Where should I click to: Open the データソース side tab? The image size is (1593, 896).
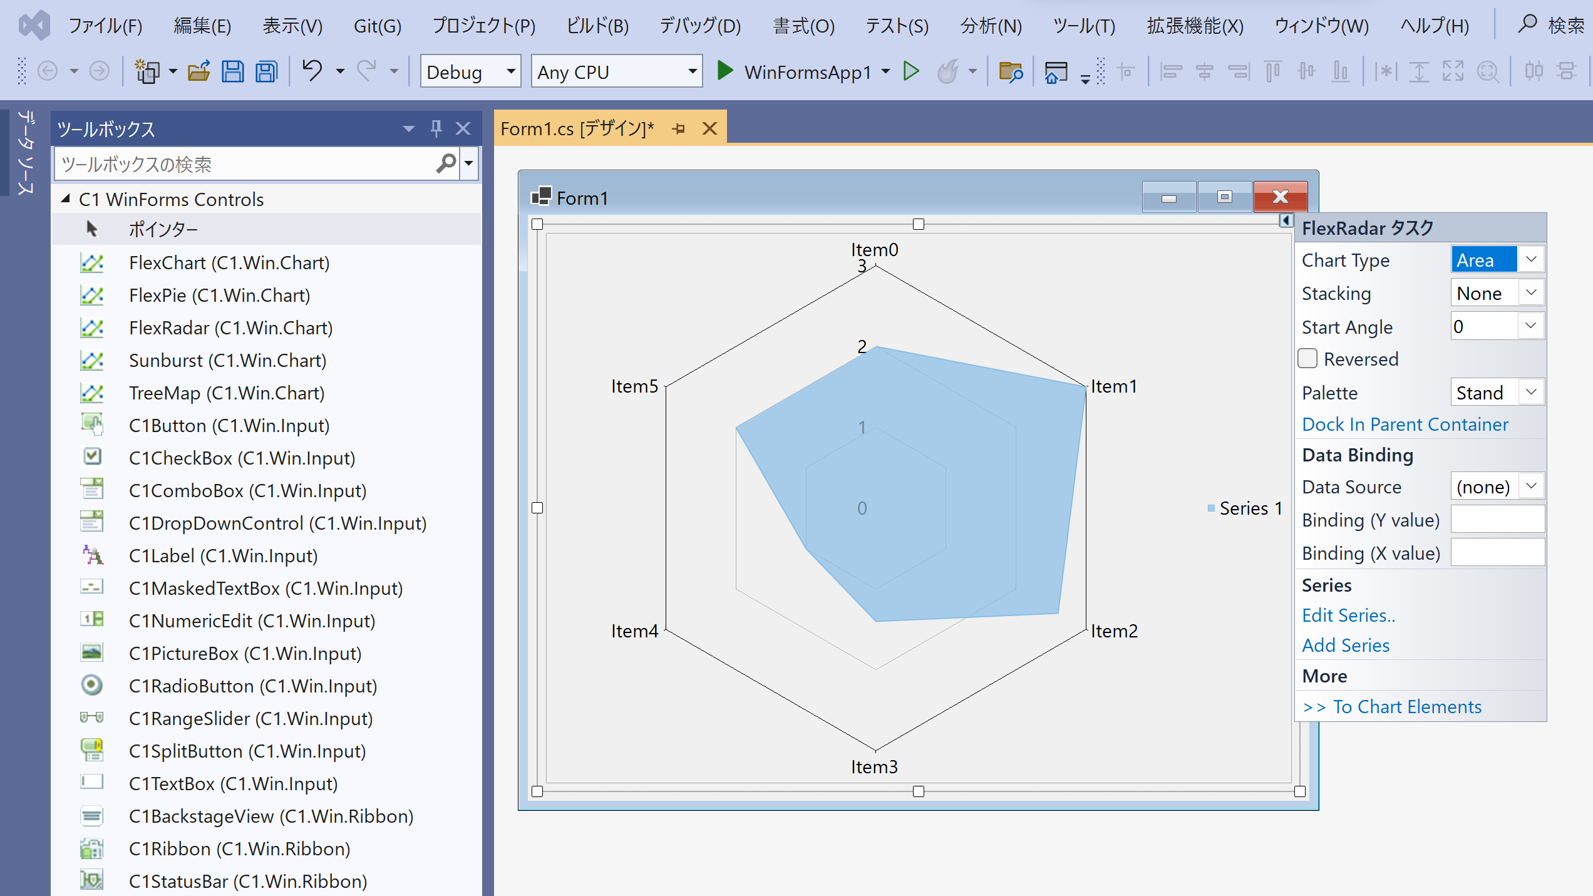click(25, 152)
